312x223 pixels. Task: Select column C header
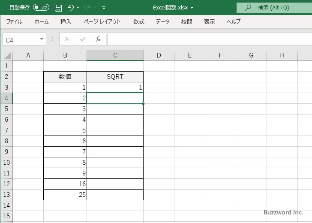click(115, 55)
